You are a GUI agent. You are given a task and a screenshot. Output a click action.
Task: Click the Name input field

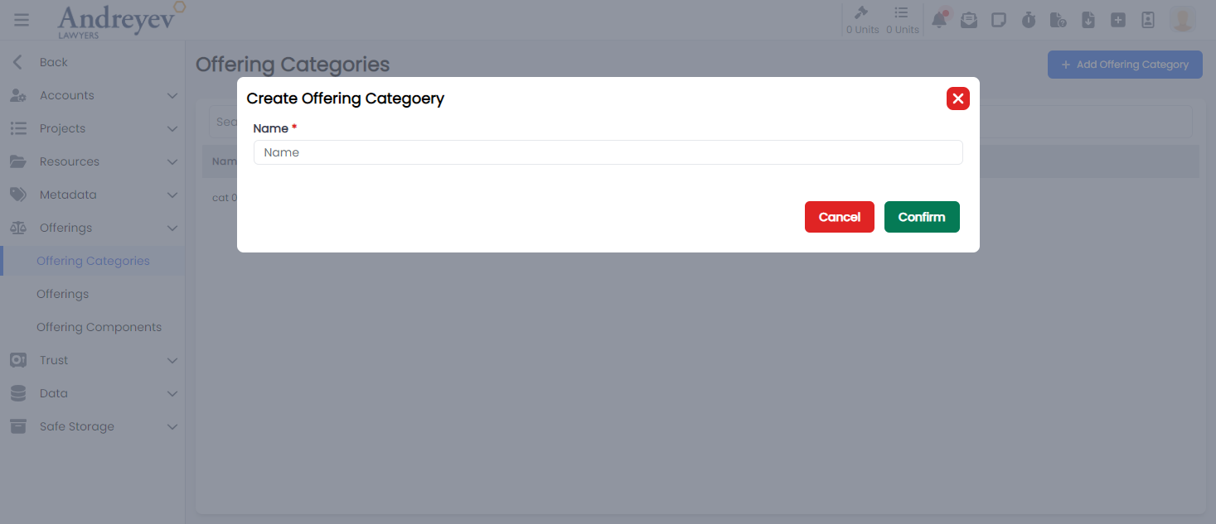point(608,152)
